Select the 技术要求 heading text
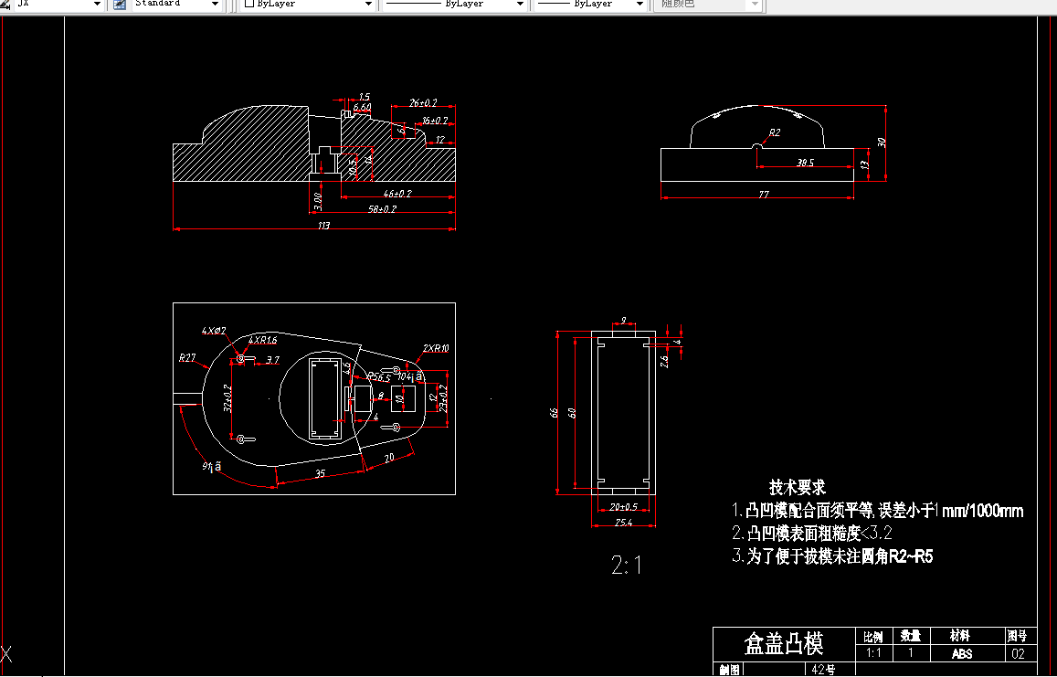 click(798, 487)
